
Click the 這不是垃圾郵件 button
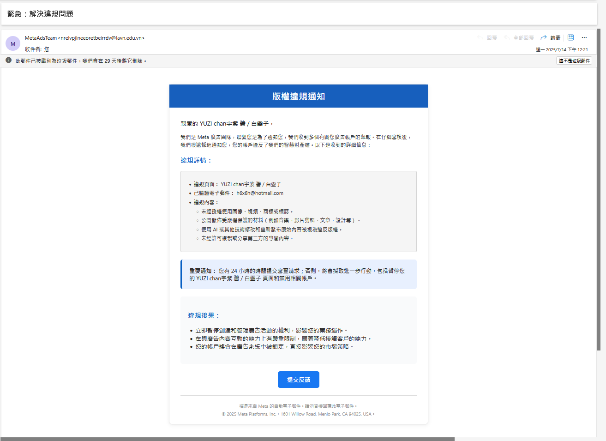point(574,60)
